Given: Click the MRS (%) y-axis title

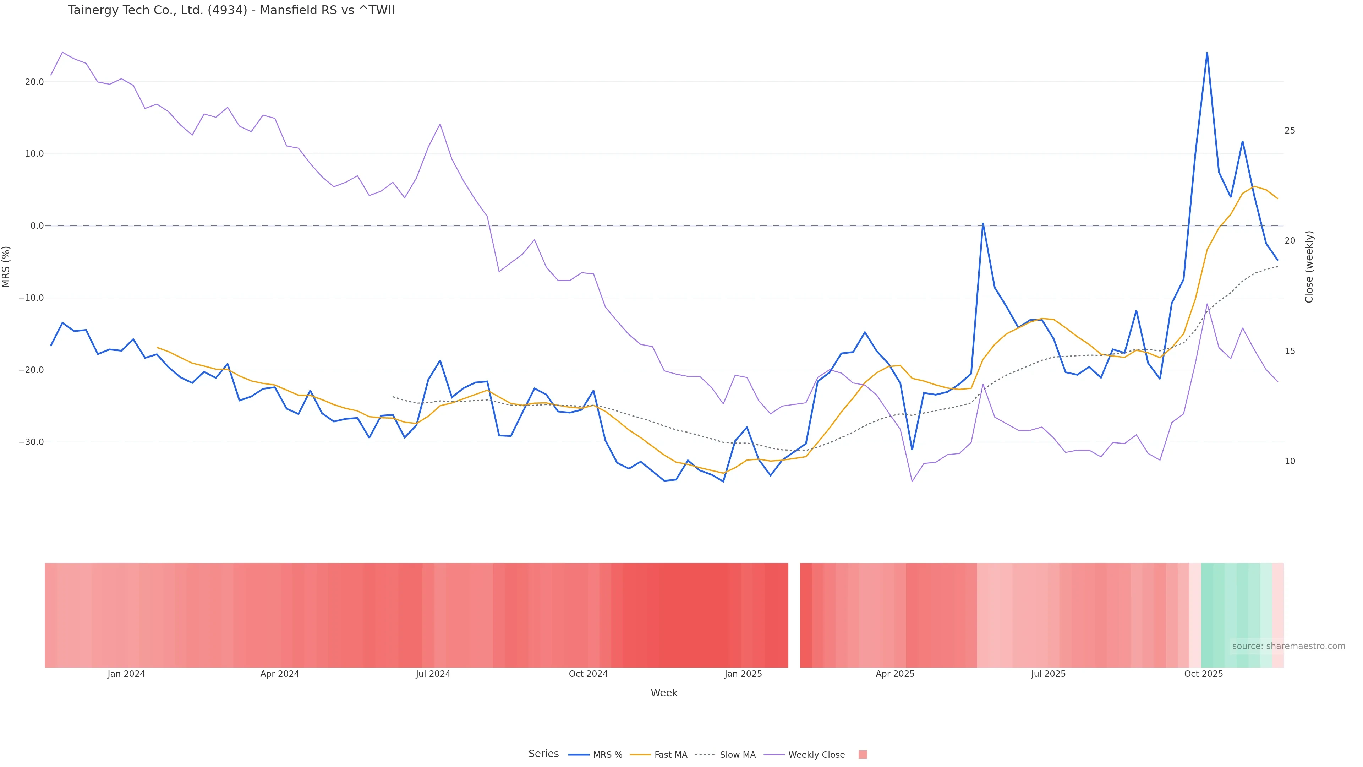Looking at the screenshot, I should click(x=6, y=267).
